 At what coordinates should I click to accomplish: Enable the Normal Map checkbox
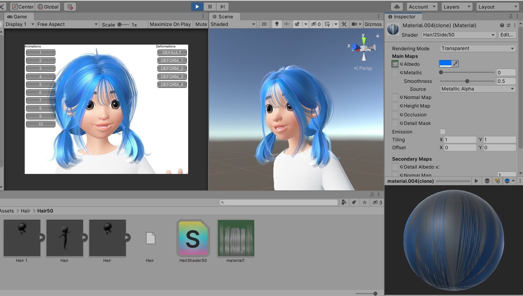pos(395,97)
